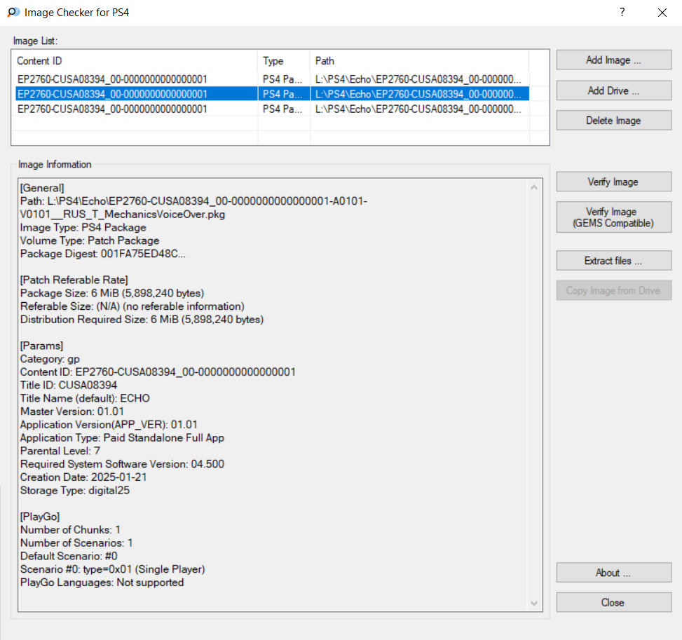Open the Add Drive dialog
The image size is (682, 640).
click(x=614, y=90)
